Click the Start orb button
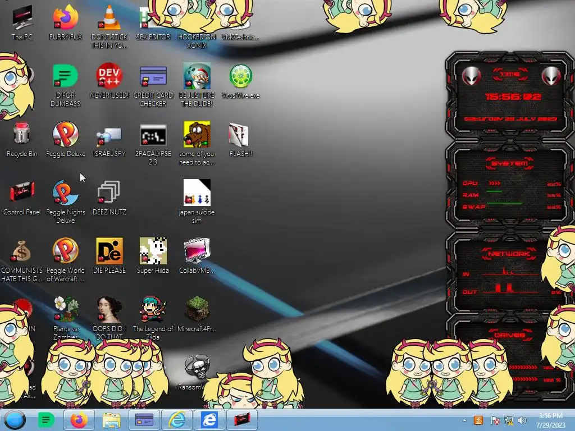The image size is (575, 431). pos(15,420)
